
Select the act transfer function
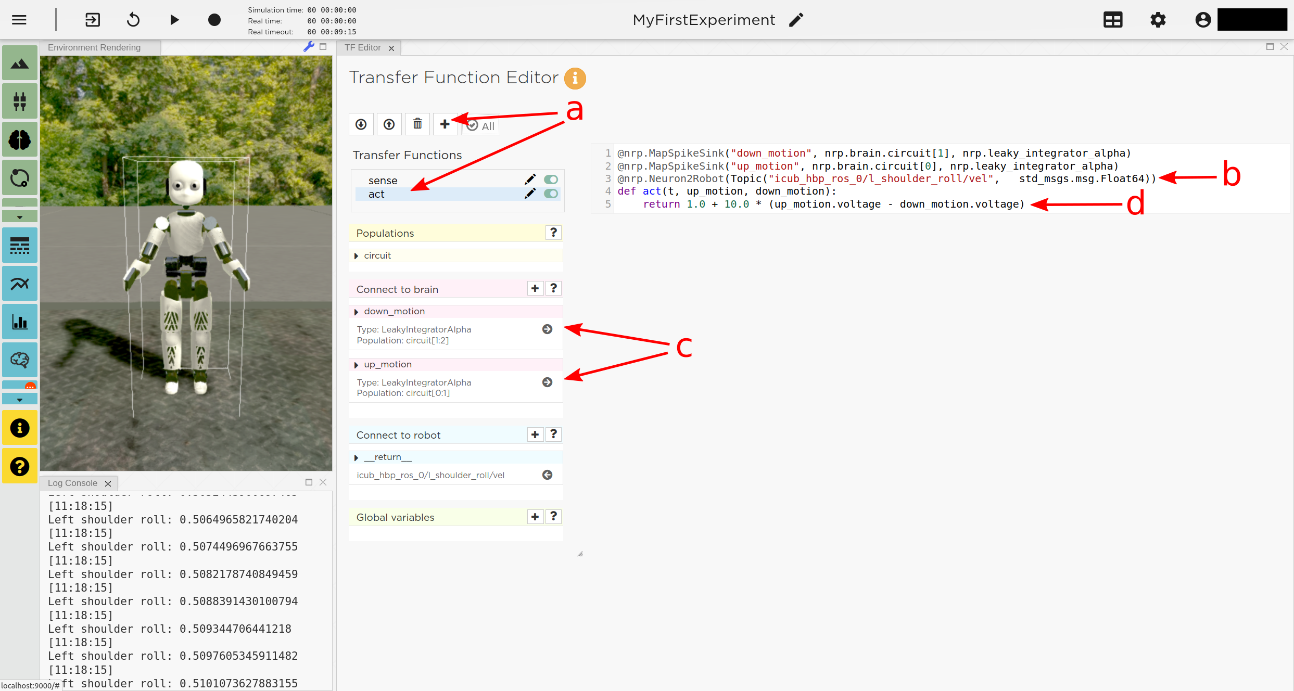pos(376,194)
